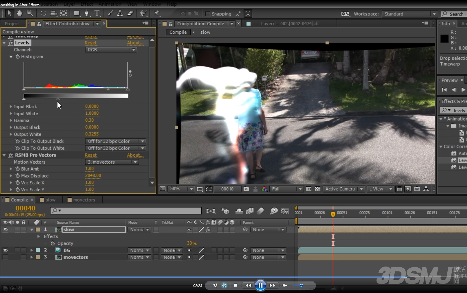Toggle the RSMB Pro Vectors fx switch
The image size is (467, 293).
pos(11,155)
